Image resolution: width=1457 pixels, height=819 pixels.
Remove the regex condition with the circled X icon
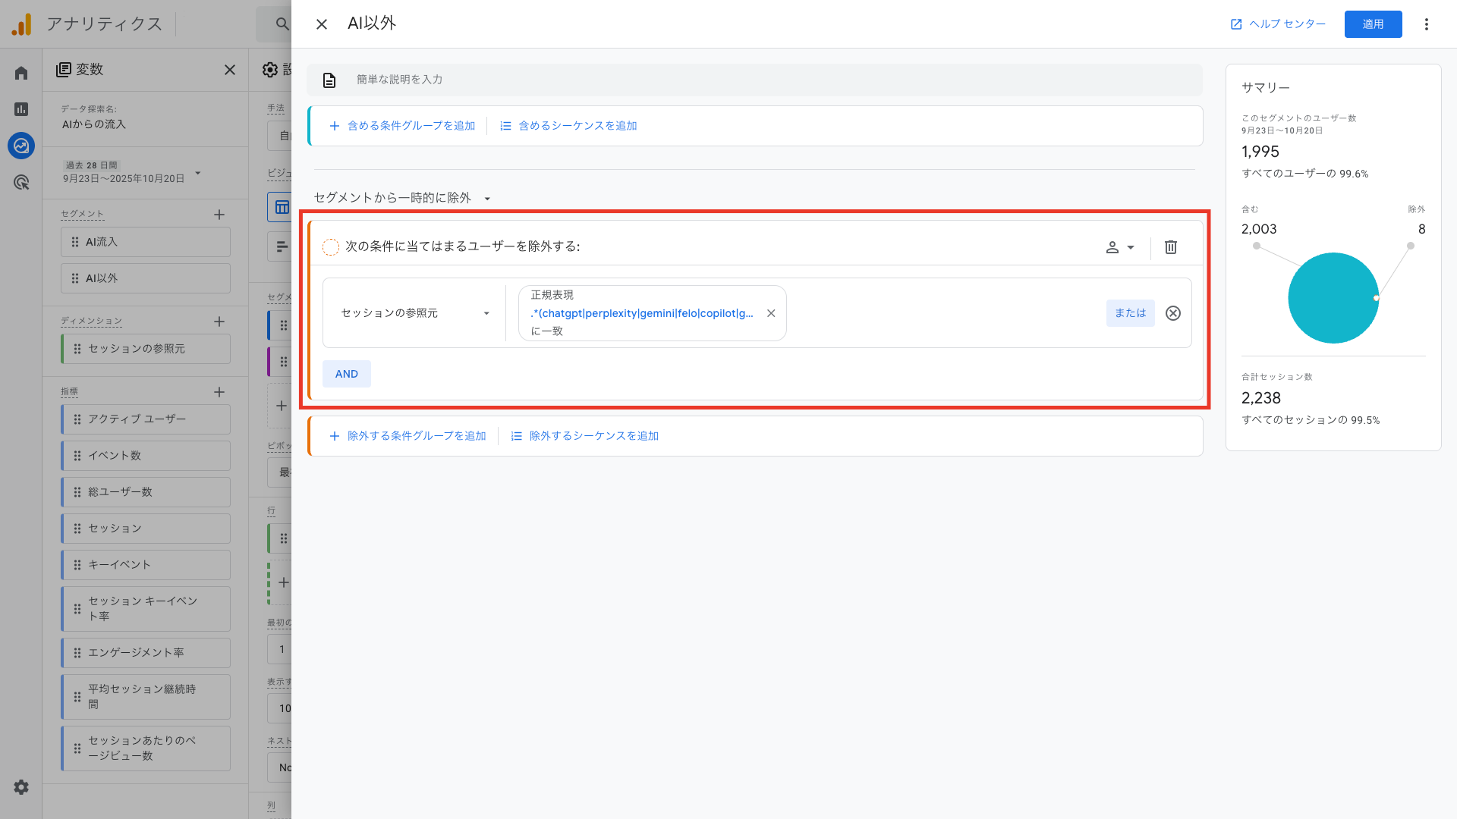[x=1172, y=313]
